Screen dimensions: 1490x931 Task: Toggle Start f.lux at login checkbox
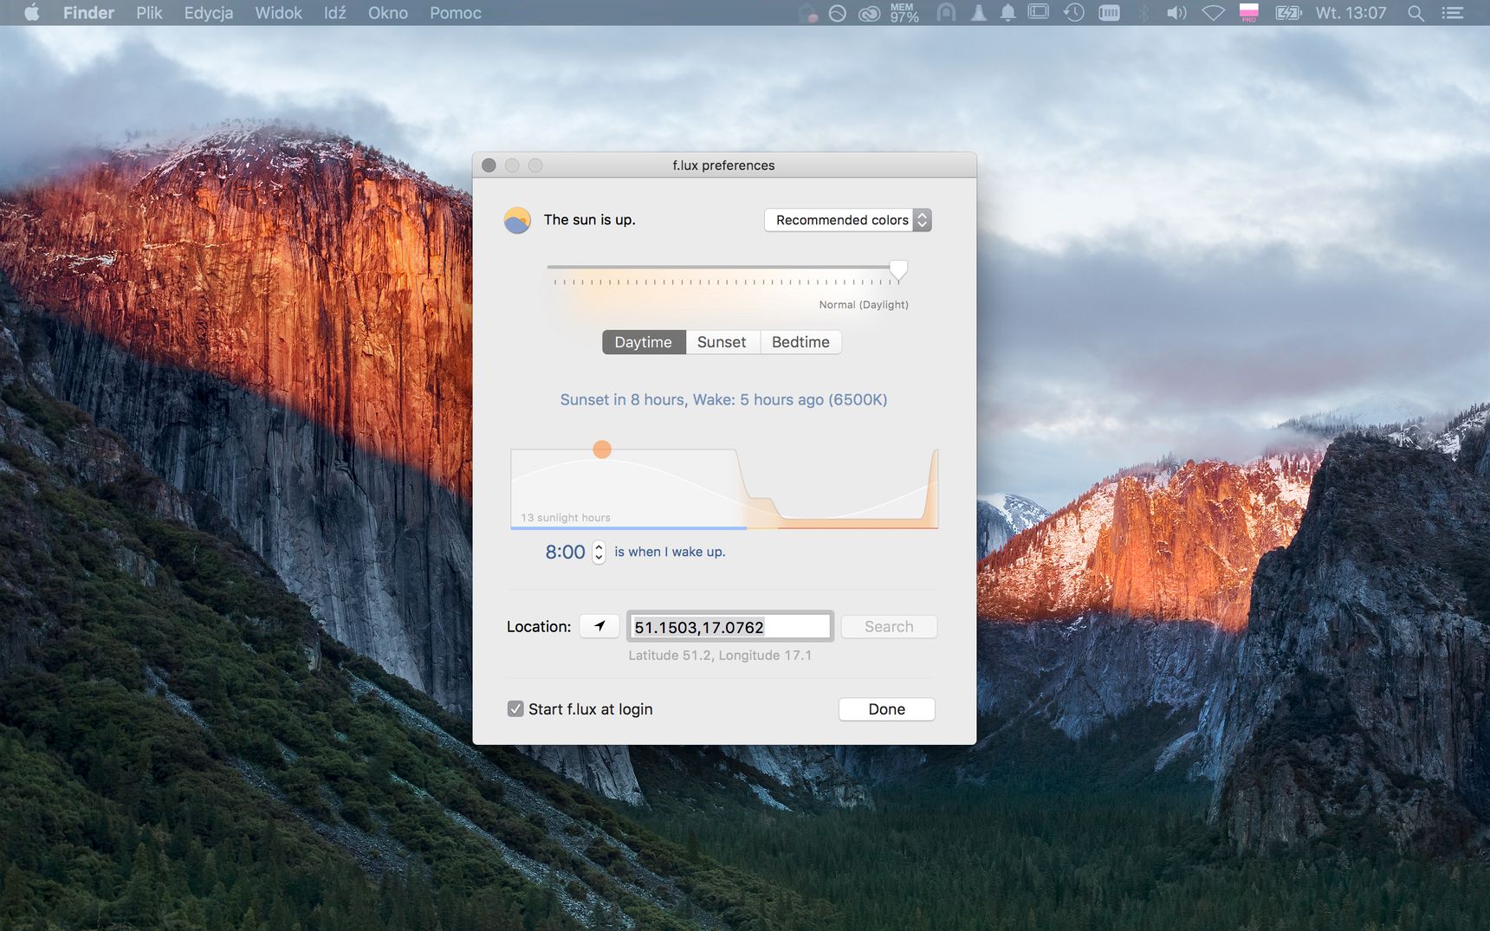(x=515, y=708)
